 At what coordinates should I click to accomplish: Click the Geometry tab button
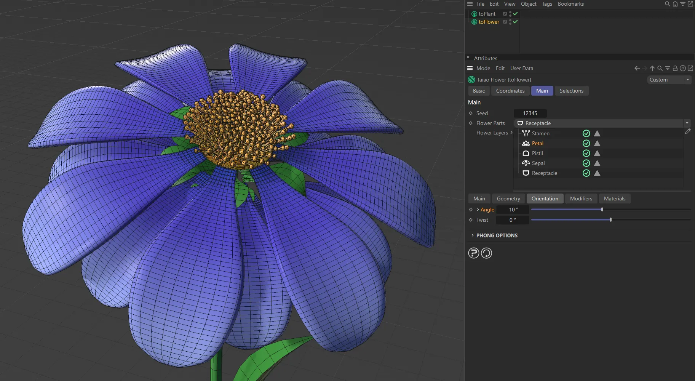pos(508,199)
